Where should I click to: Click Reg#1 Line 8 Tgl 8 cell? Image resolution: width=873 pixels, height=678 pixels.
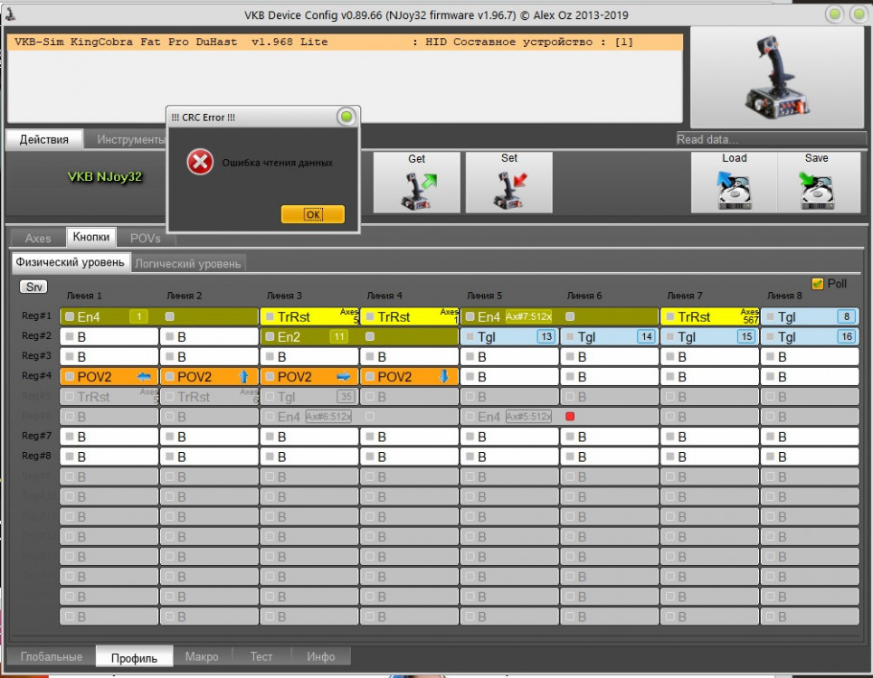[810, 316]
